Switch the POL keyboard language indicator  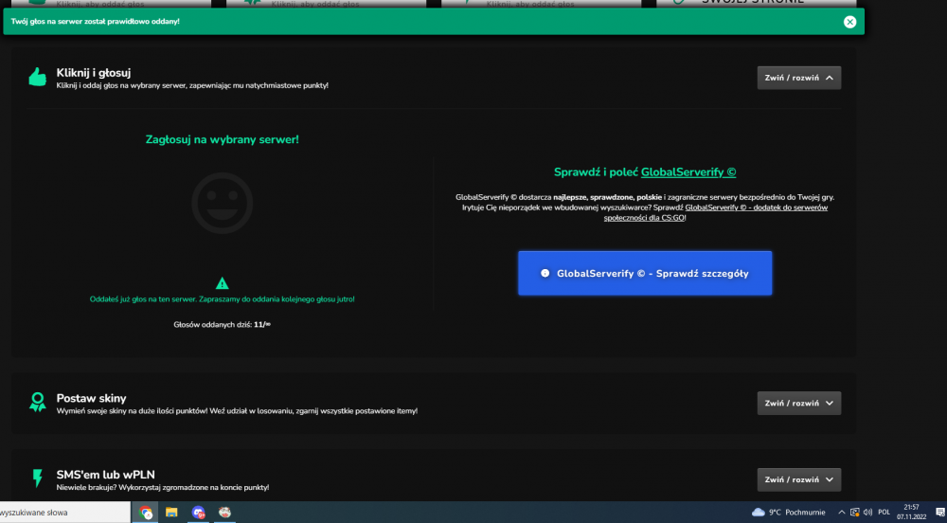click(x=884, y=513)
